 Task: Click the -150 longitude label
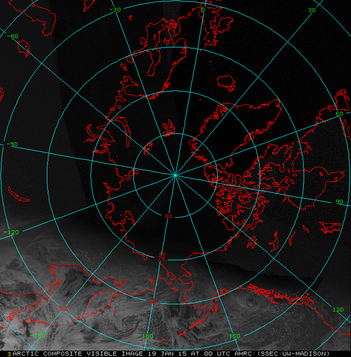(x=38, y=336)
